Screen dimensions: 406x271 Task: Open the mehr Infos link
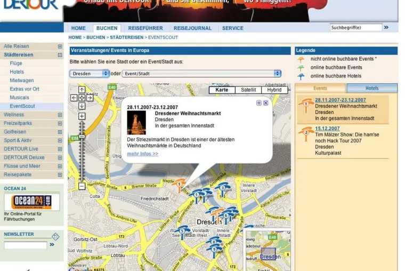tap(142, 154)
